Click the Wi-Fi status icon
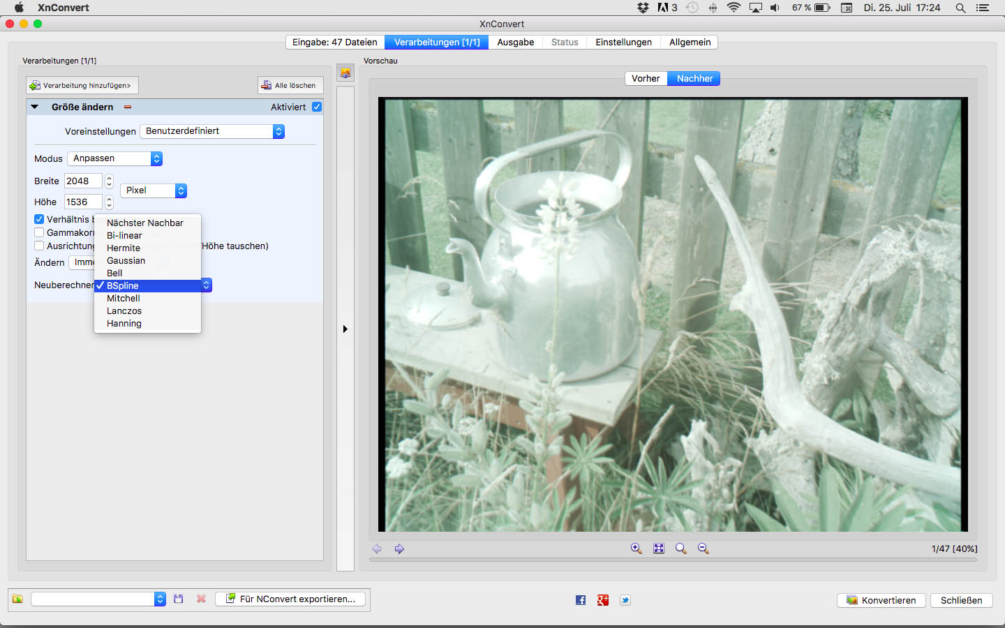 tap(734, 8)
